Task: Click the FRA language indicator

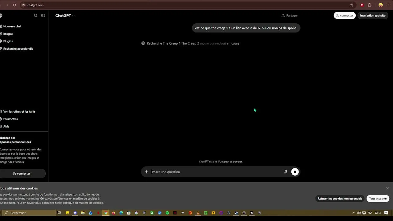Action: (x=370, y=213)
